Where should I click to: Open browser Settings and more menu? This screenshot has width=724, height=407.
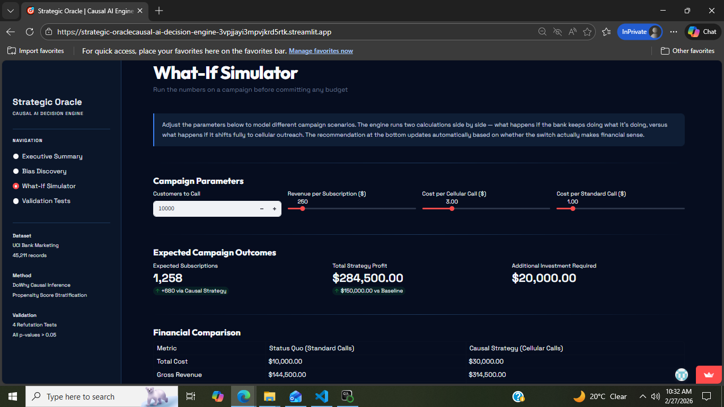pos(674,32)
